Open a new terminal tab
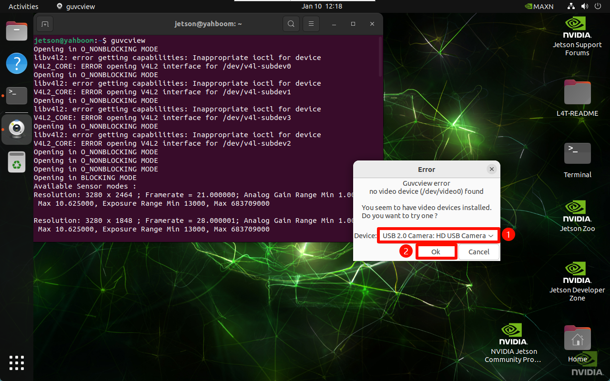The image size is (610, 381). click(x=44, y=24)
